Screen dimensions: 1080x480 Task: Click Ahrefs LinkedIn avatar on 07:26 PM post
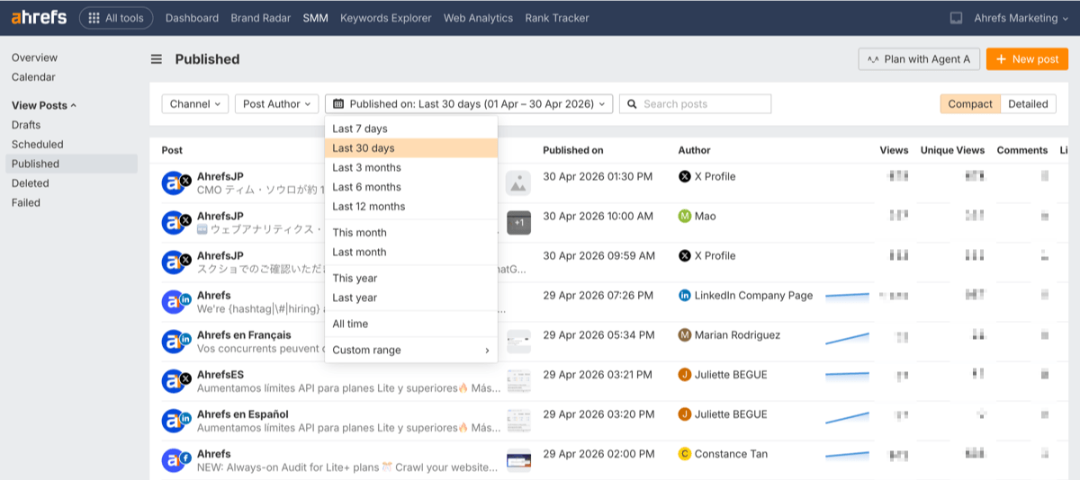[175, 302]
